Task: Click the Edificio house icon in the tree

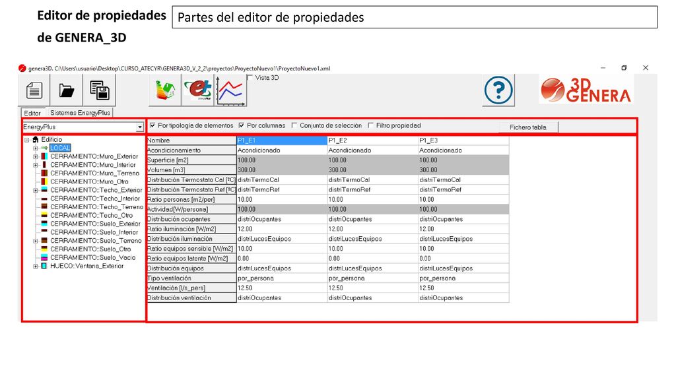Action: tap(36, 140)
